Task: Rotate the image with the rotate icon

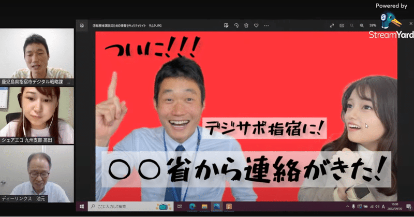Action: click(236, 25)
